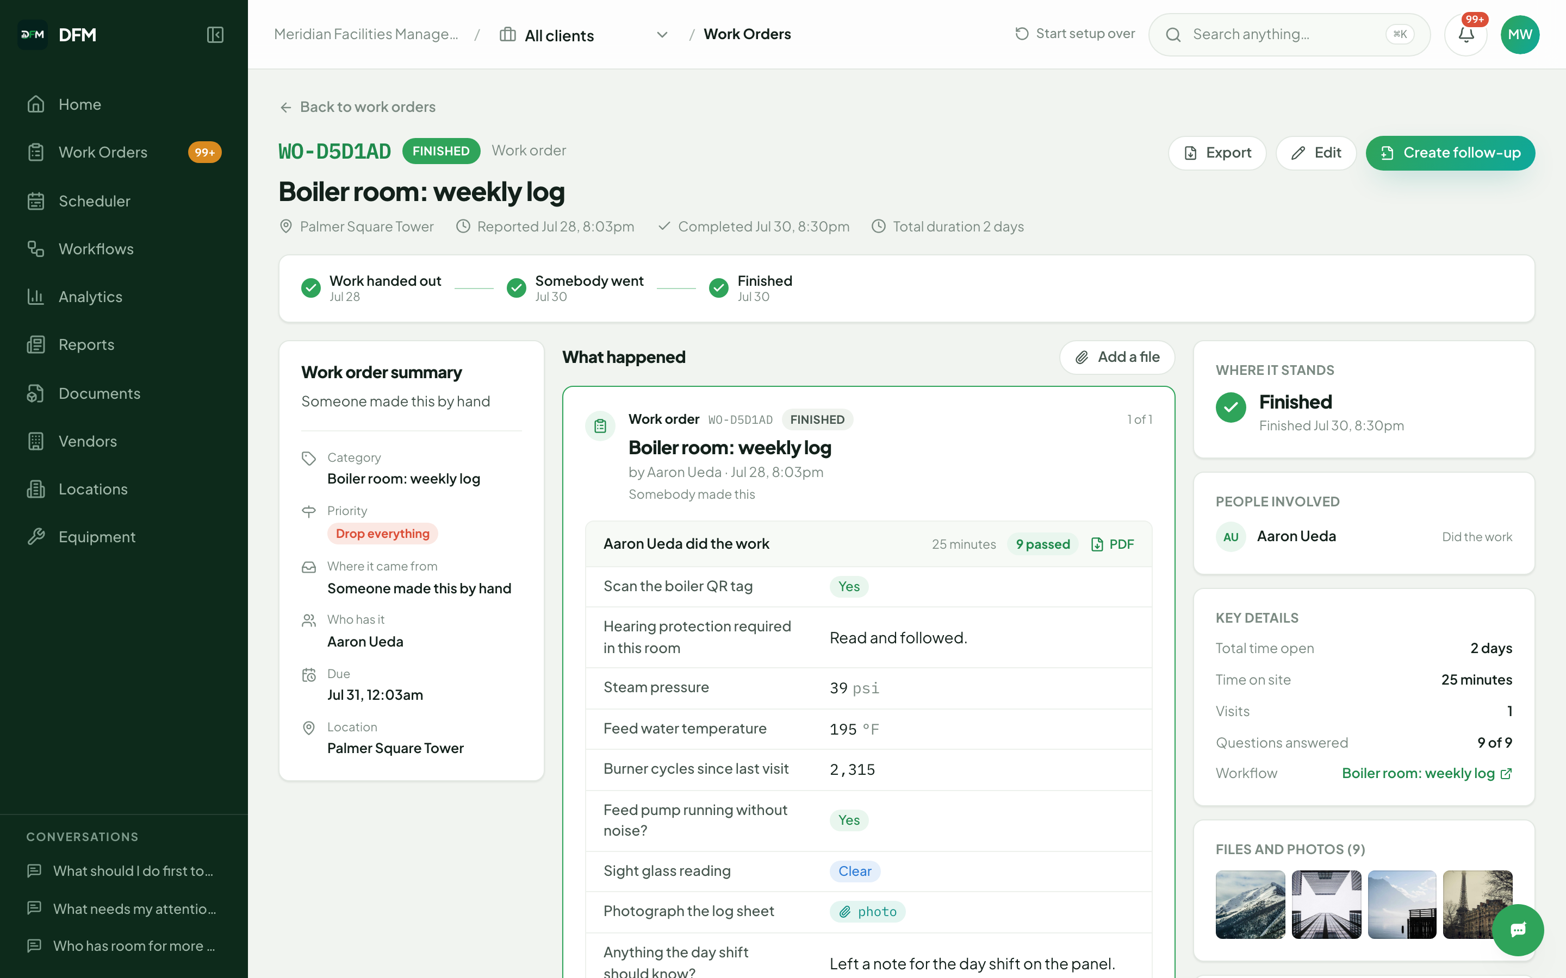Edit the work order
The height and width of the screenshot is (978, 1566).
[x=1315, y=153]
